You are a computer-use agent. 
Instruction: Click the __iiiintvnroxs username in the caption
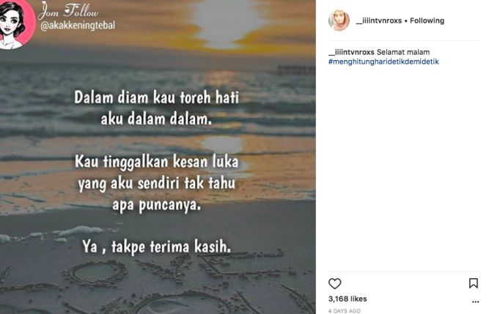351,52
